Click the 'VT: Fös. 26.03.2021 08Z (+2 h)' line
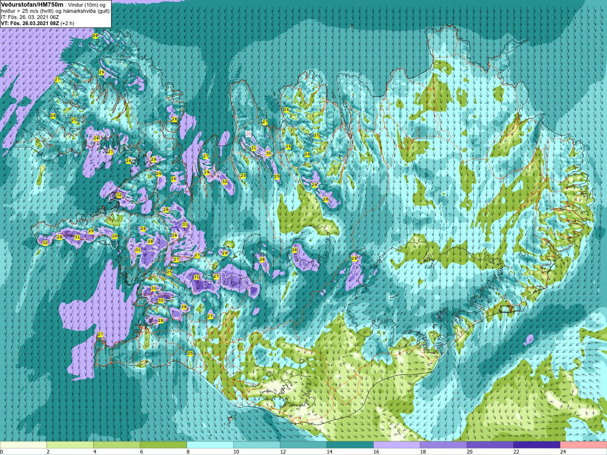 click(x=37, y=23)
